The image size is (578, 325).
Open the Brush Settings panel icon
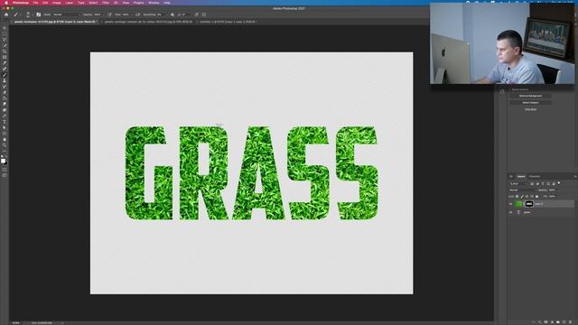[x=38, y=14]
